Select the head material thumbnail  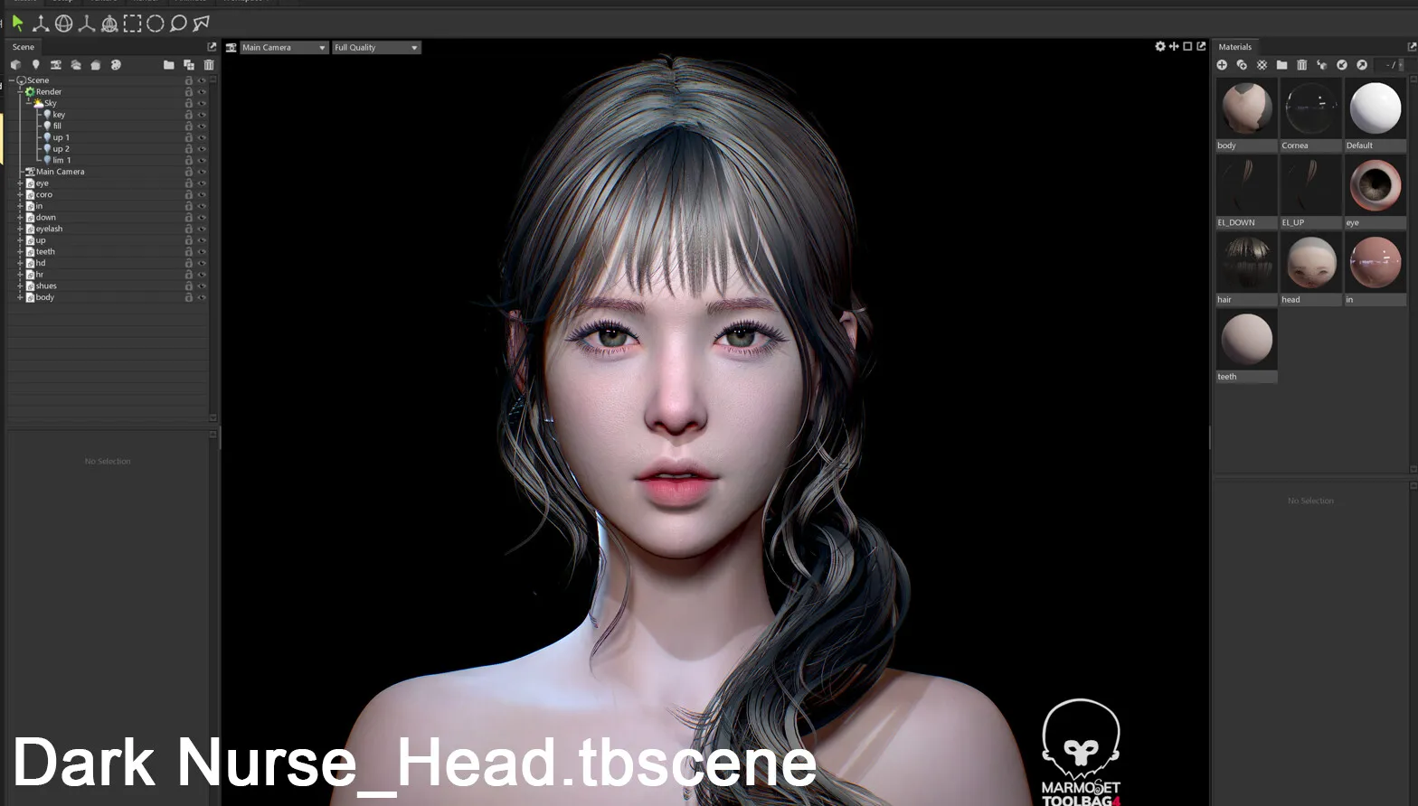pyautogui.click(x=1310, y=263)
